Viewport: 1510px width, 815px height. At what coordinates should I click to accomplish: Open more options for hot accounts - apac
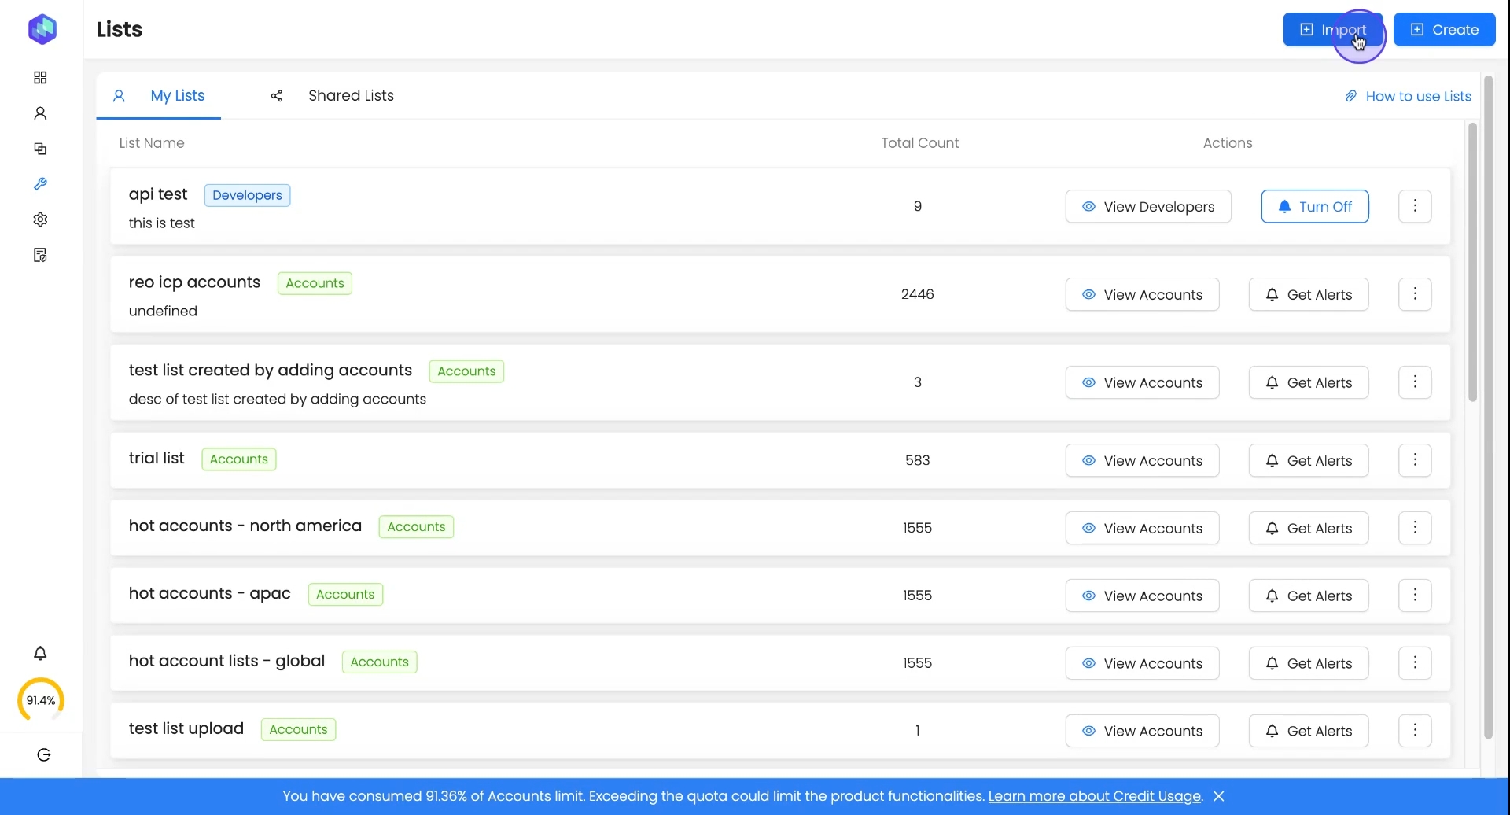tap(1415, 596)
